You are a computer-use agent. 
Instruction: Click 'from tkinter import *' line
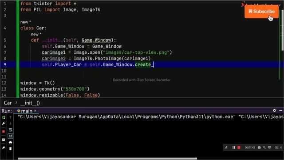[x=48, y=4]
